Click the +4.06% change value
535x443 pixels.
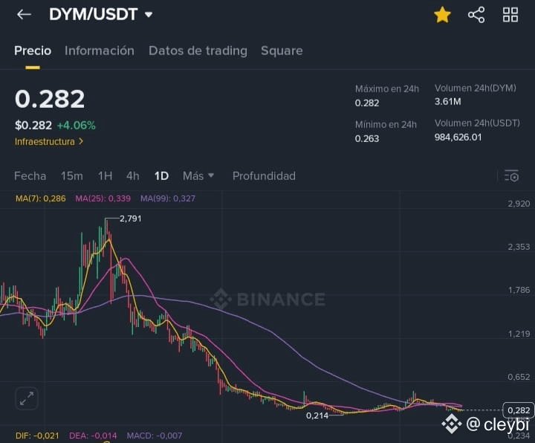click(76, 126)
